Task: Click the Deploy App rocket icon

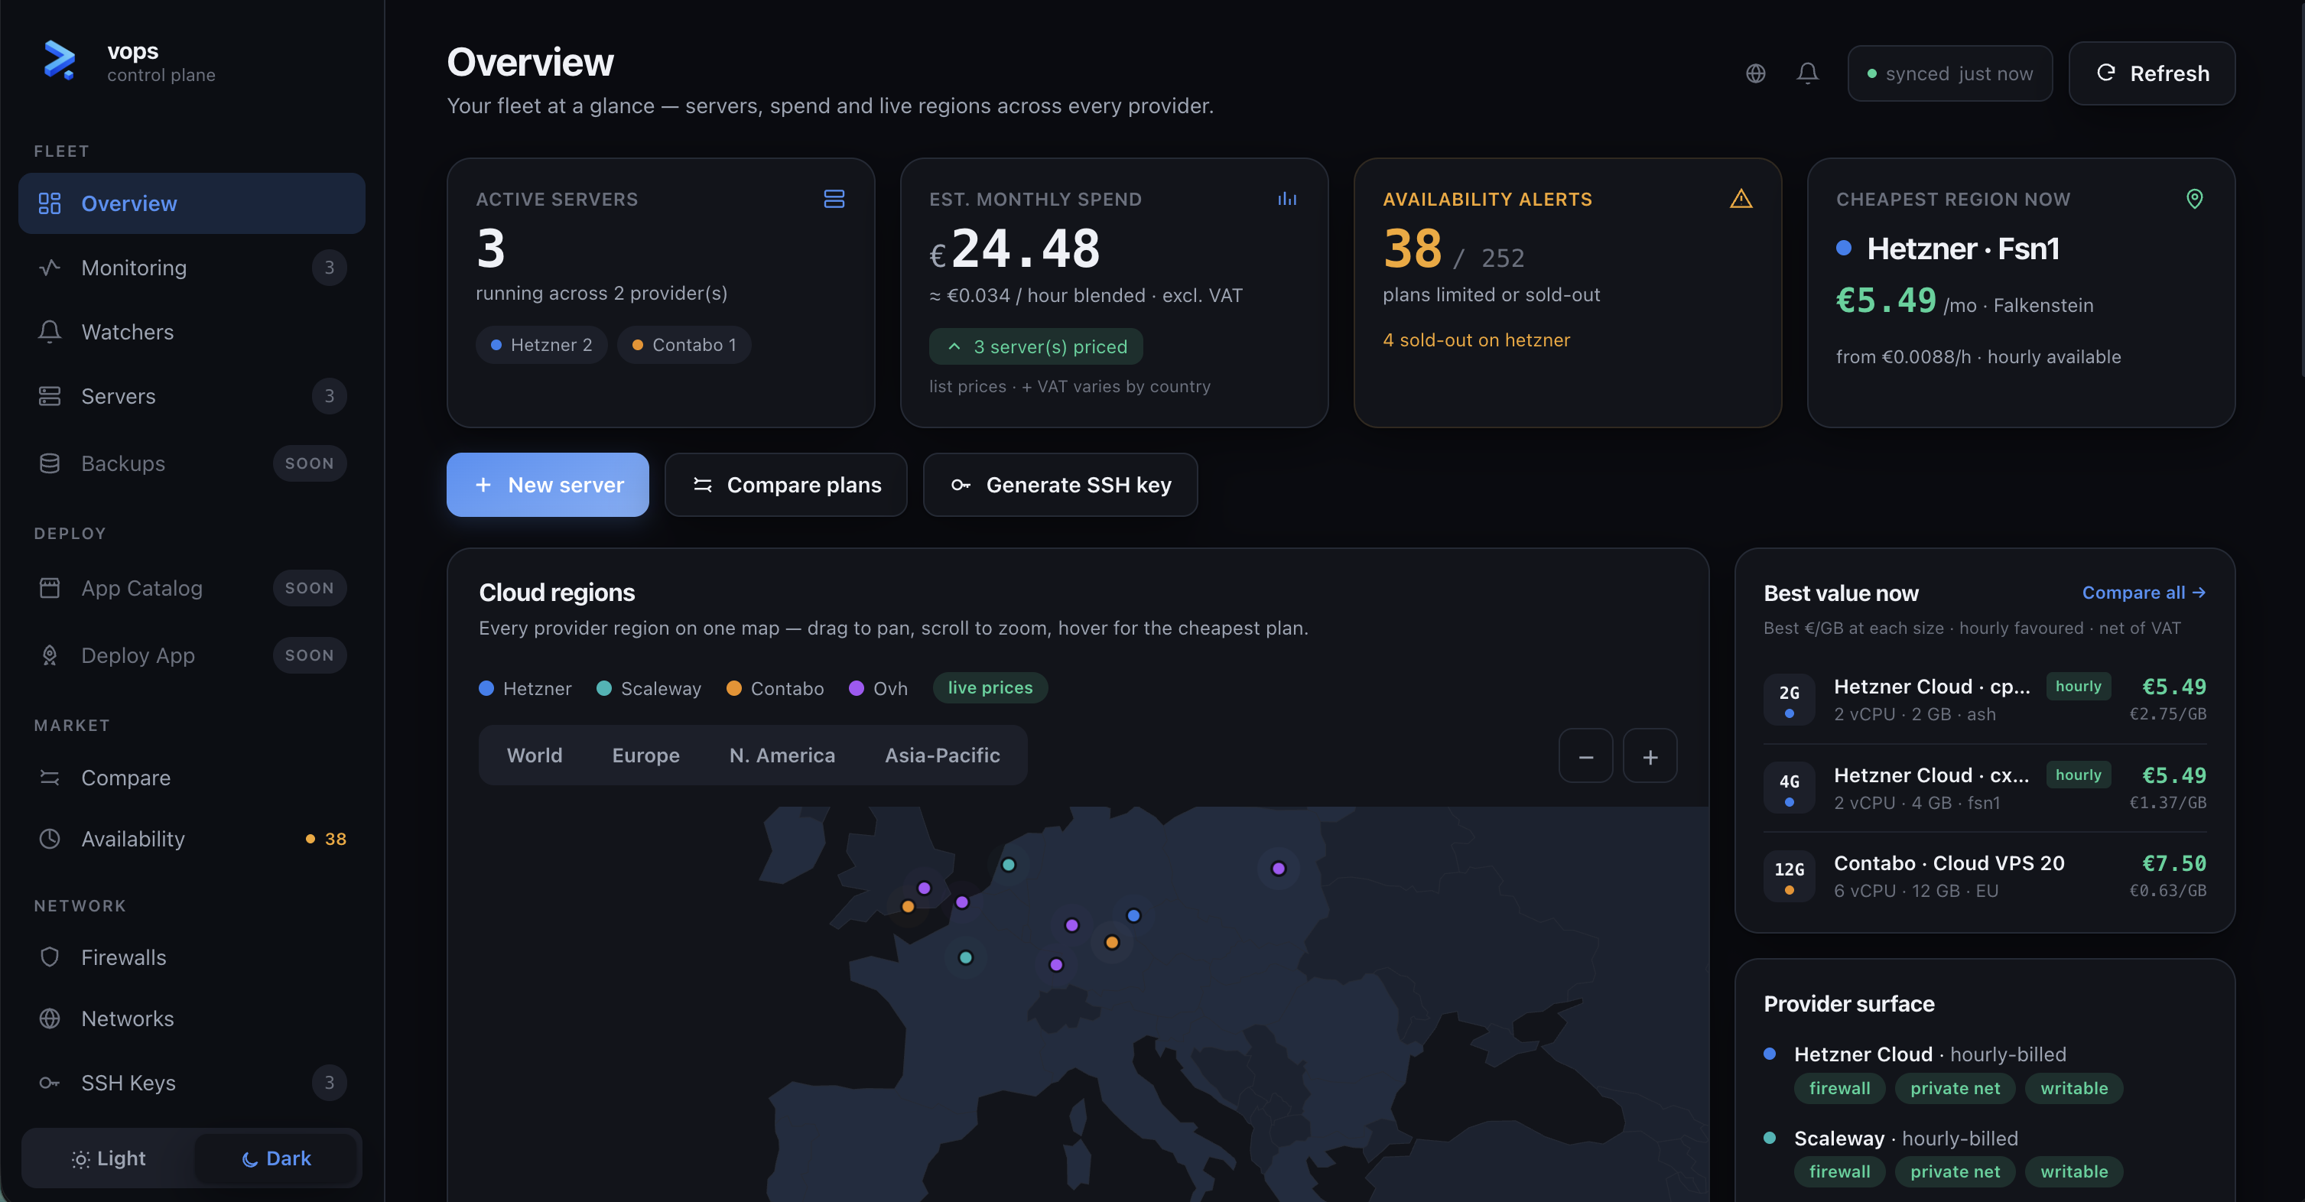Action: tap(50, 655)
